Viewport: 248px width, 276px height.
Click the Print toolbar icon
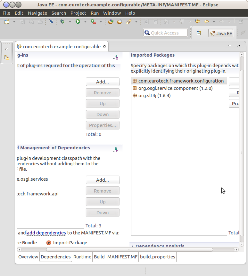[x=40, y=22]
